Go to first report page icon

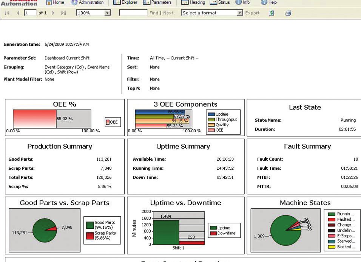pos(7,13)
